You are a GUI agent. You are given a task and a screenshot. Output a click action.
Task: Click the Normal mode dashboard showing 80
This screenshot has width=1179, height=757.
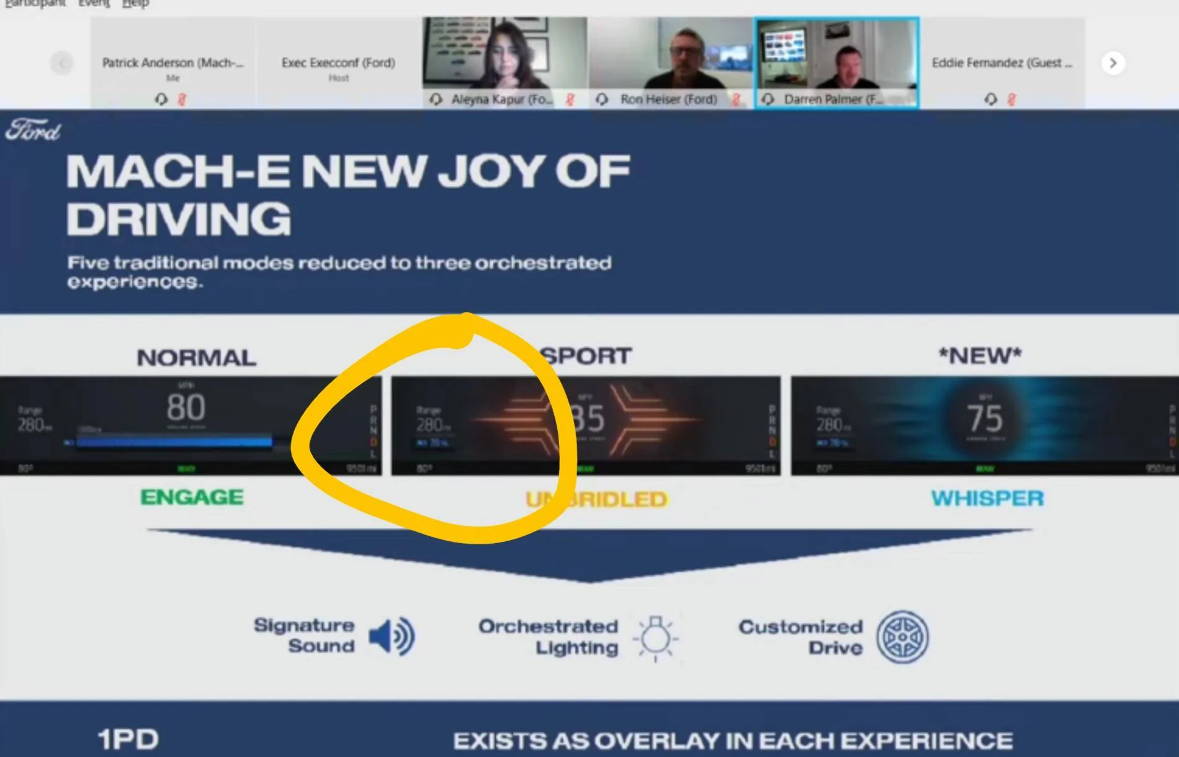coord(191,426)
